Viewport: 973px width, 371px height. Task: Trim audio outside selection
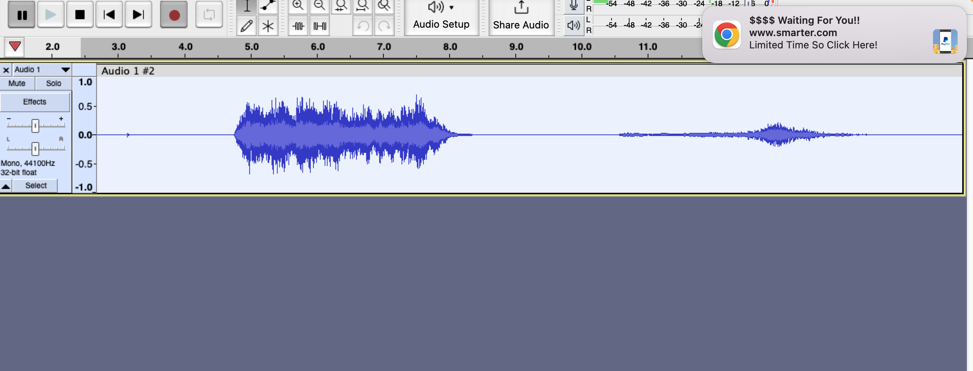298,26
